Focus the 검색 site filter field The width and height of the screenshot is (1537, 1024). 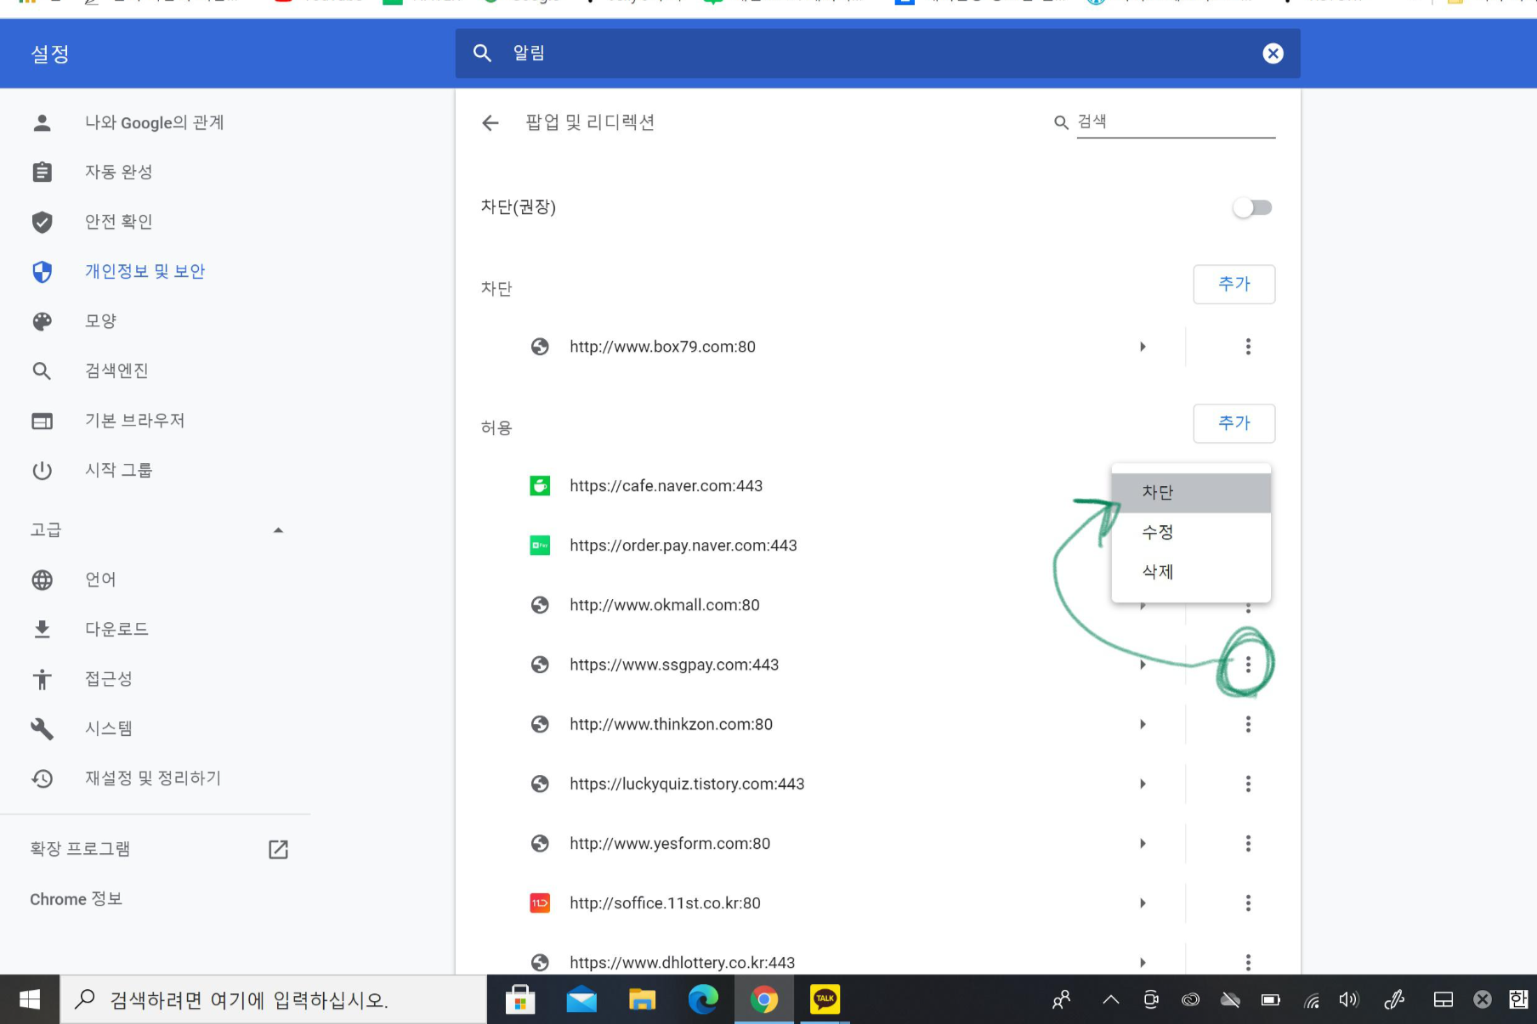tap(1176, 122)
